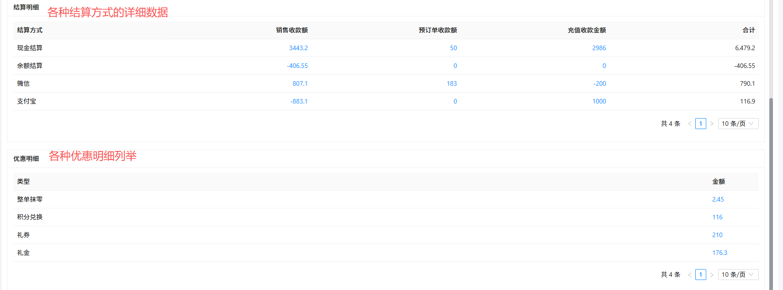The height and width of the screenshot is (290, 783).
Task: Open cash settlement recharge amount 2986
Action: (x=599, y=48)
